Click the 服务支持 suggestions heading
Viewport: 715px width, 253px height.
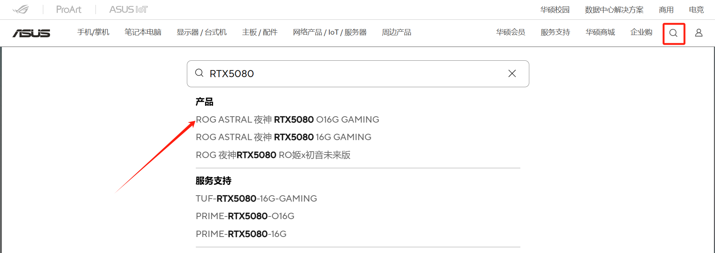coord(213,181)
